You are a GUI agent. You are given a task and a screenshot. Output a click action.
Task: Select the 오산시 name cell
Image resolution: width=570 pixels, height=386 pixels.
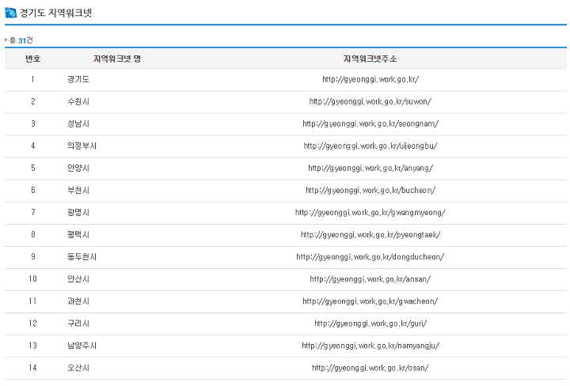tap(78, 368)
